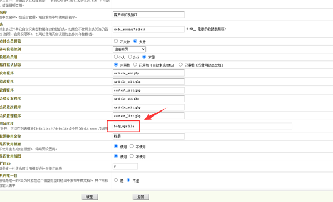Click the 返回 button
This screenshot has width=333, height=202.
tap(140, 197)
